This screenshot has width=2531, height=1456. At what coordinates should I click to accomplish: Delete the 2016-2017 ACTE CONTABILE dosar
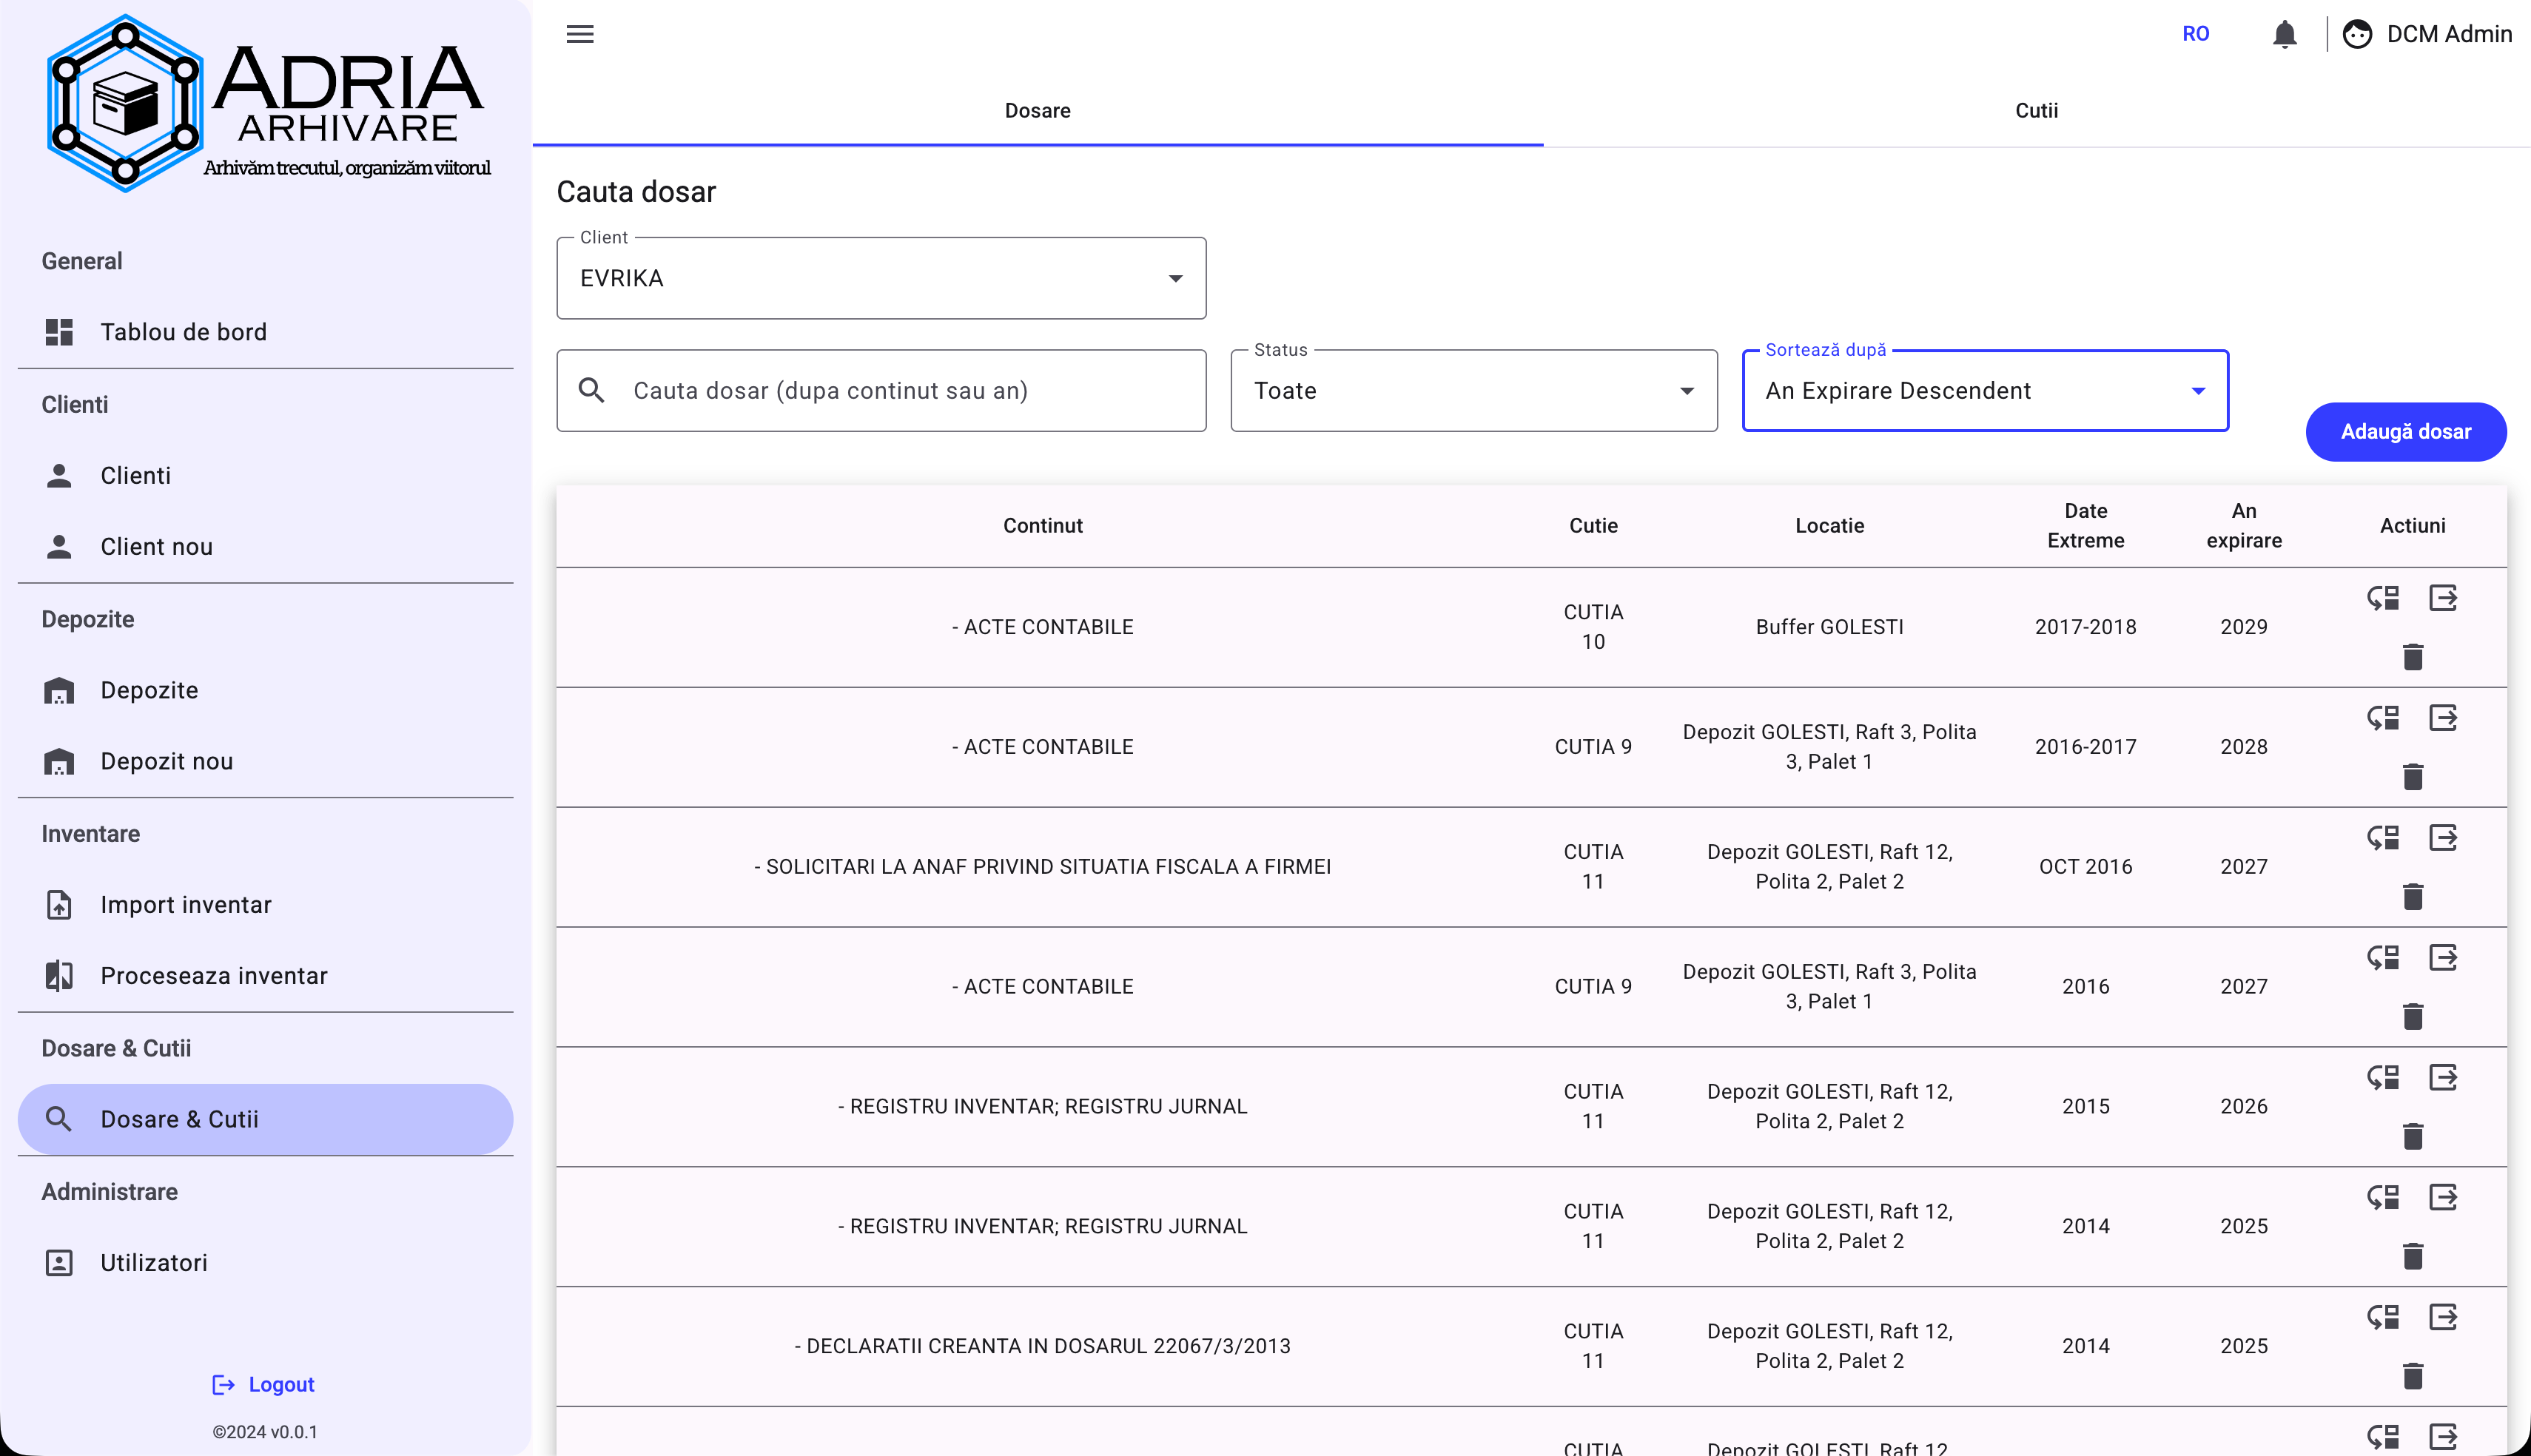[x=2413, y=777]
